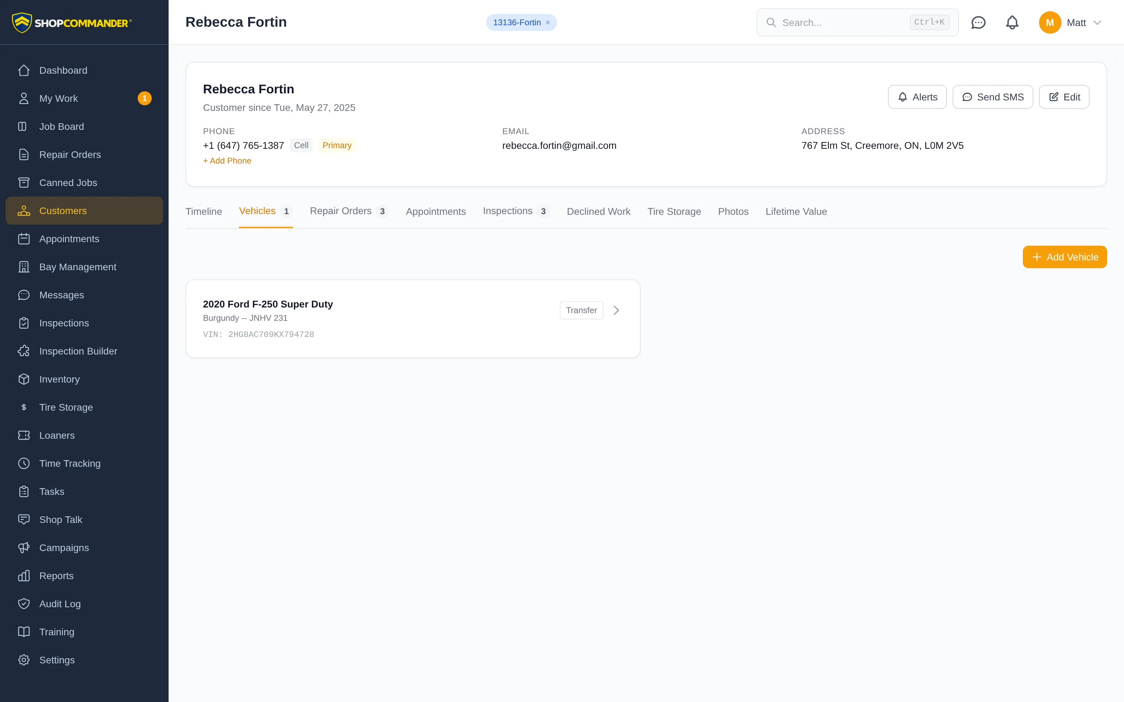Open the customer Inspections tab

[x=516, y=211]
